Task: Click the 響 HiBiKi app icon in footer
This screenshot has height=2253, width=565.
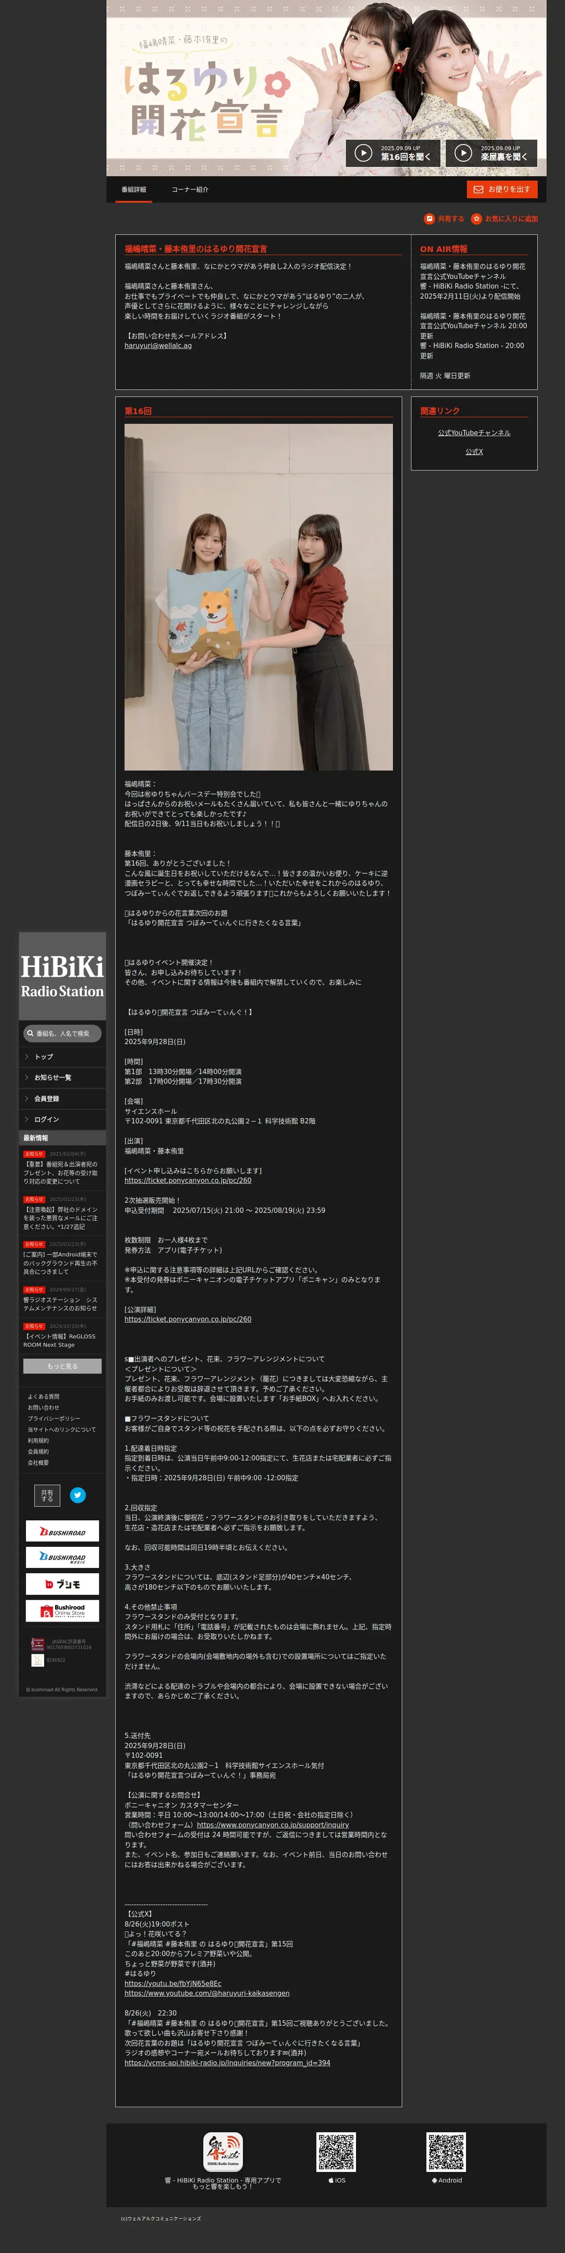Action: 223,2153
